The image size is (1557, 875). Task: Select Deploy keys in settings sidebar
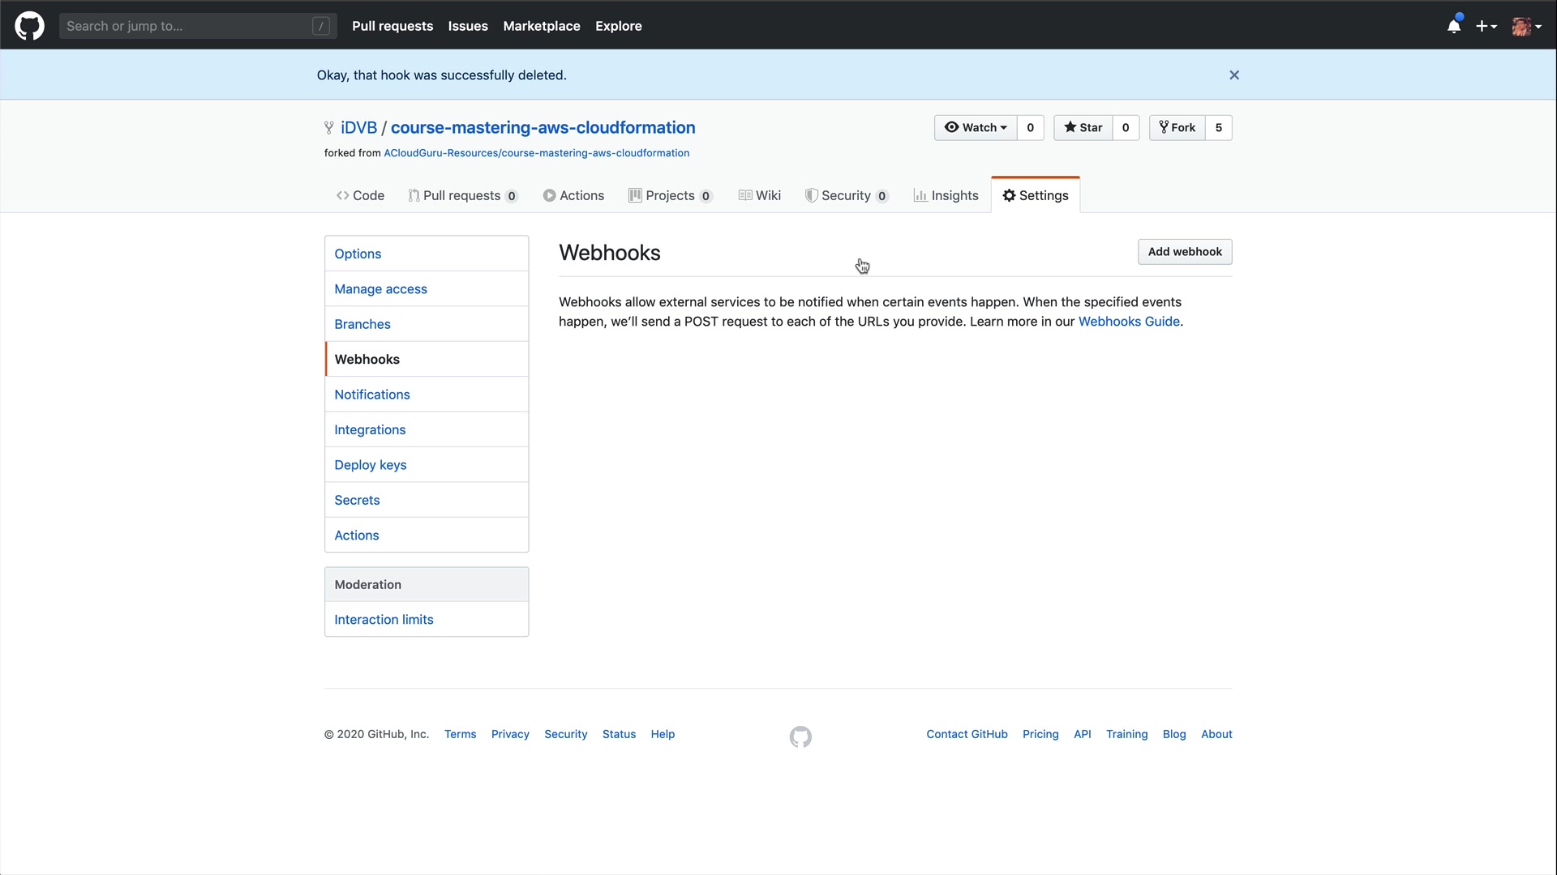[371, 465]
